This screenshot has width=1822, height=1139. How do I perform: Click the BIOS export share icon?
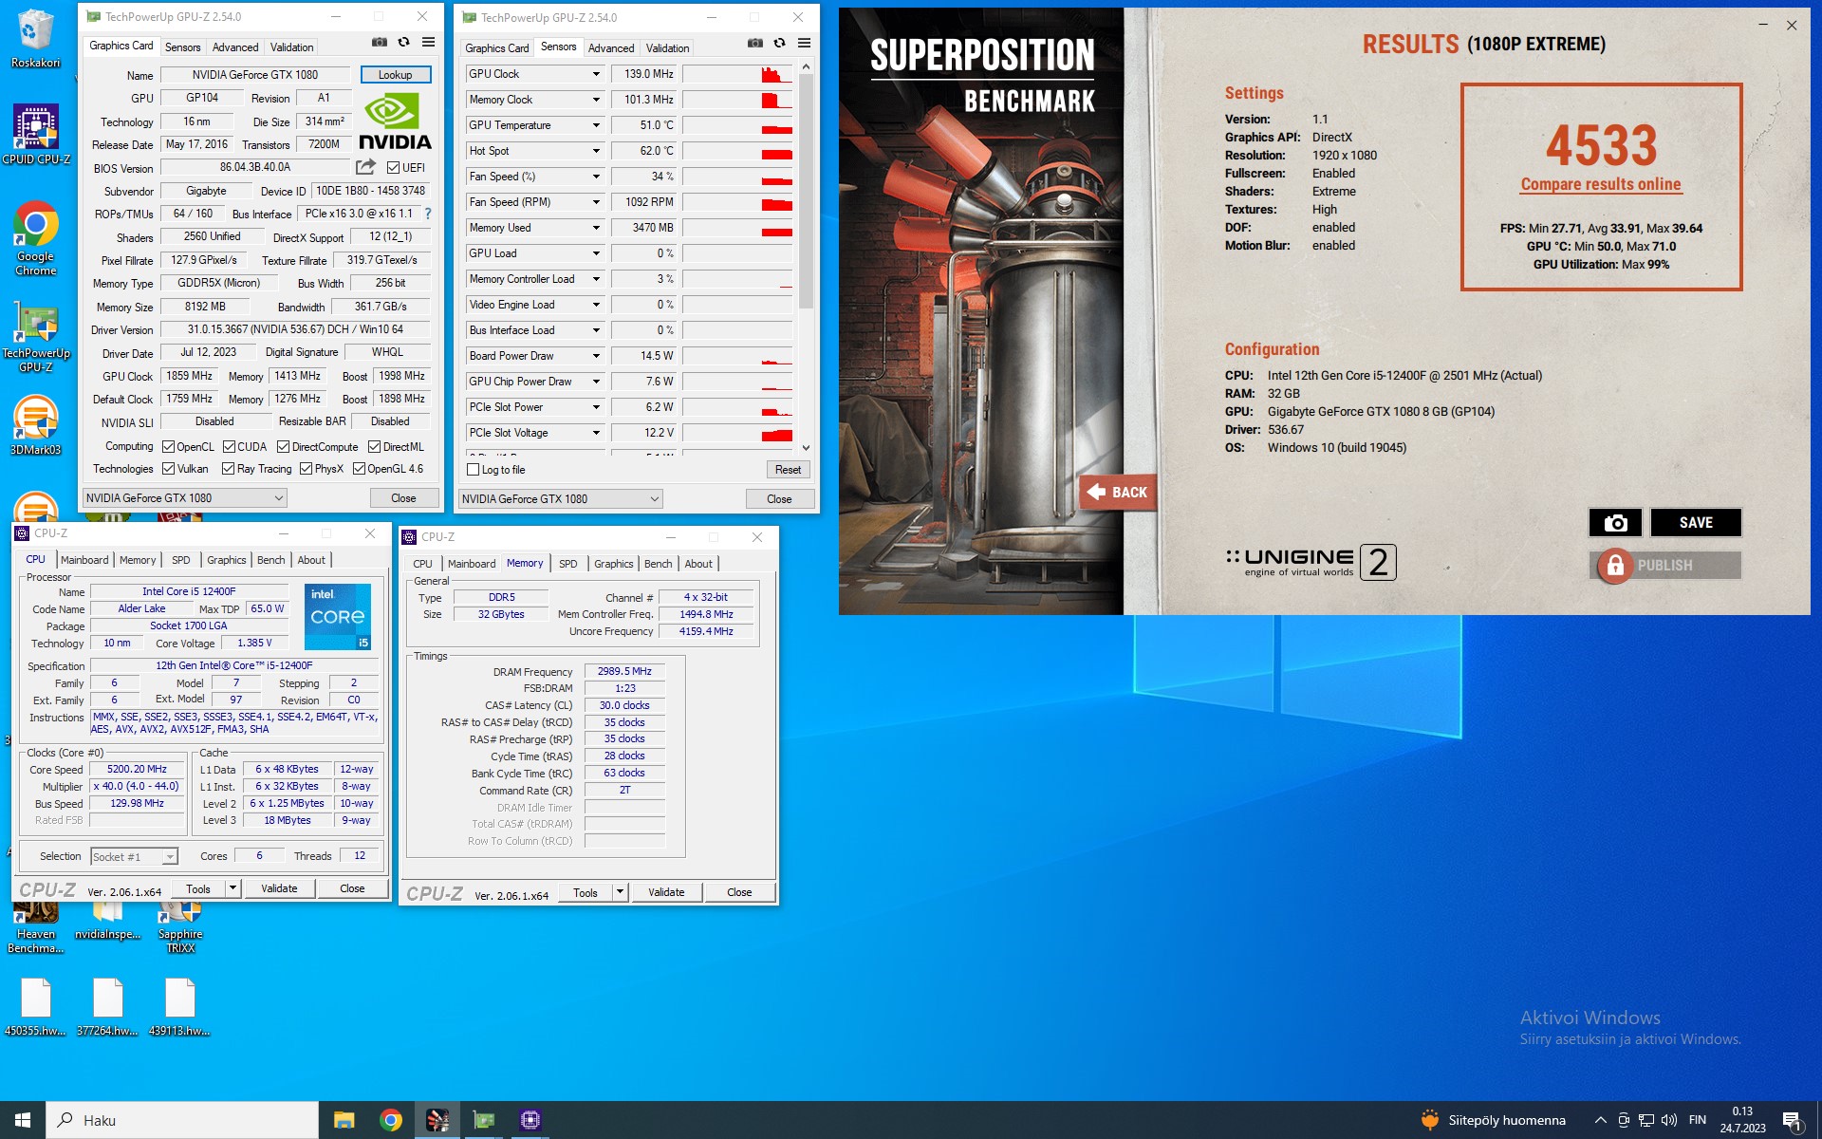(365, 167)
